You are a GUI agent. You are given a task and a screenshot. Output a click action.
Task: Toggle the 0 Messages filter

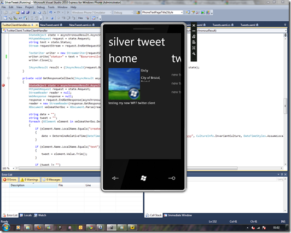pos(51,179)
